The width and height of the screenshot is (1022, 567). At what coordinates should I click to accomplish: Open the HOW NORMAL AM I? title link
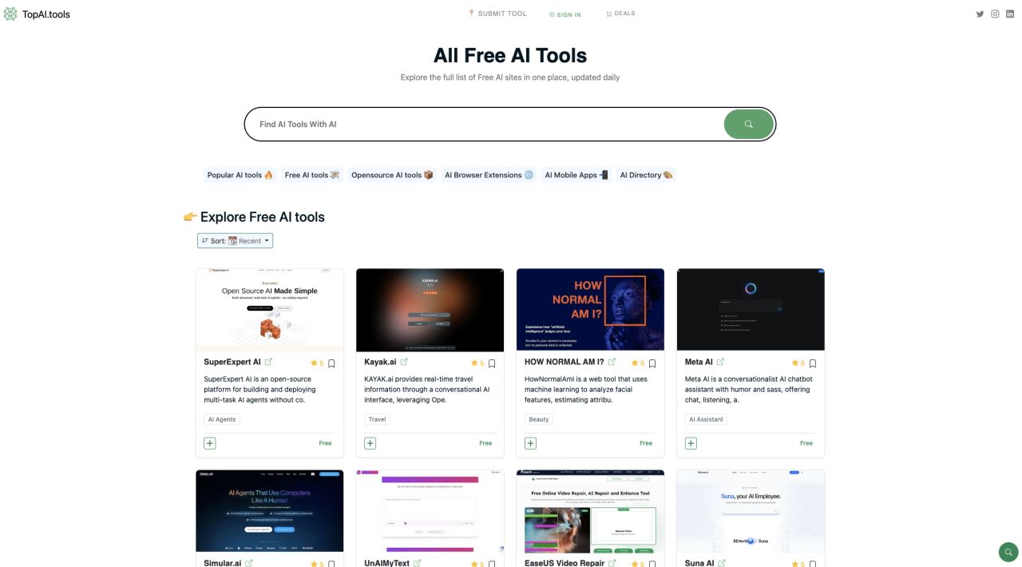point(564,362)
